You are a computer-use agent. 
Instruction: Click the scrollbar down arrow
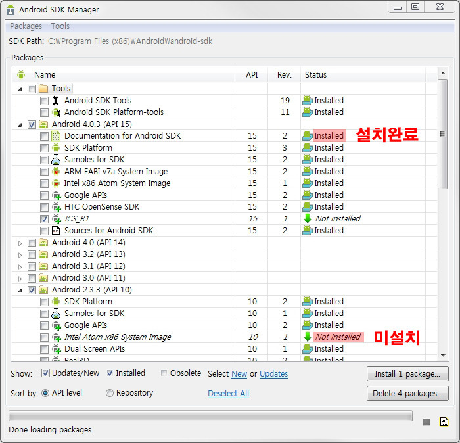(443, 356)
